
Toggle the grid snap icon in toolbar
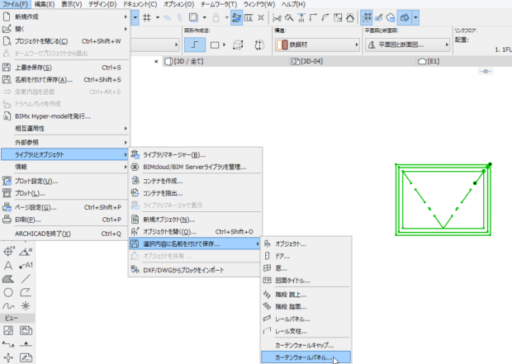(x=147, y=17)
